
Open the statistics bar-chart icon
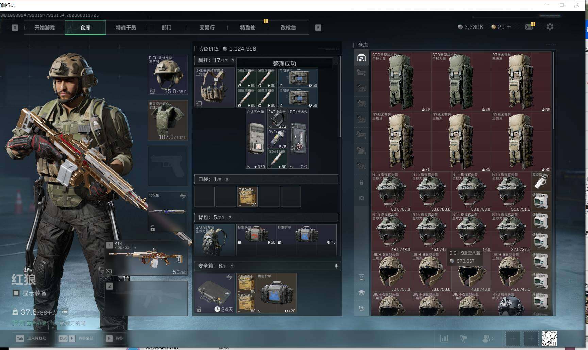[x=444, y=338]
